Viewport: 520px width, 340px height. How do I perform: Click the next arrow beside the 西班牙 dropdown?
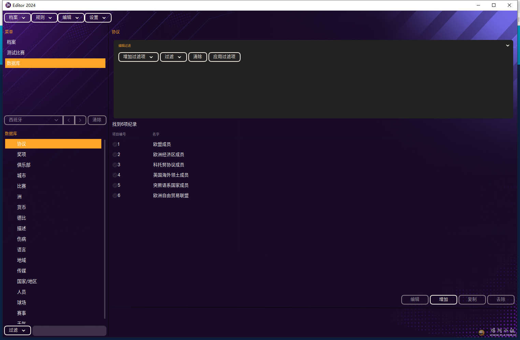80,120
